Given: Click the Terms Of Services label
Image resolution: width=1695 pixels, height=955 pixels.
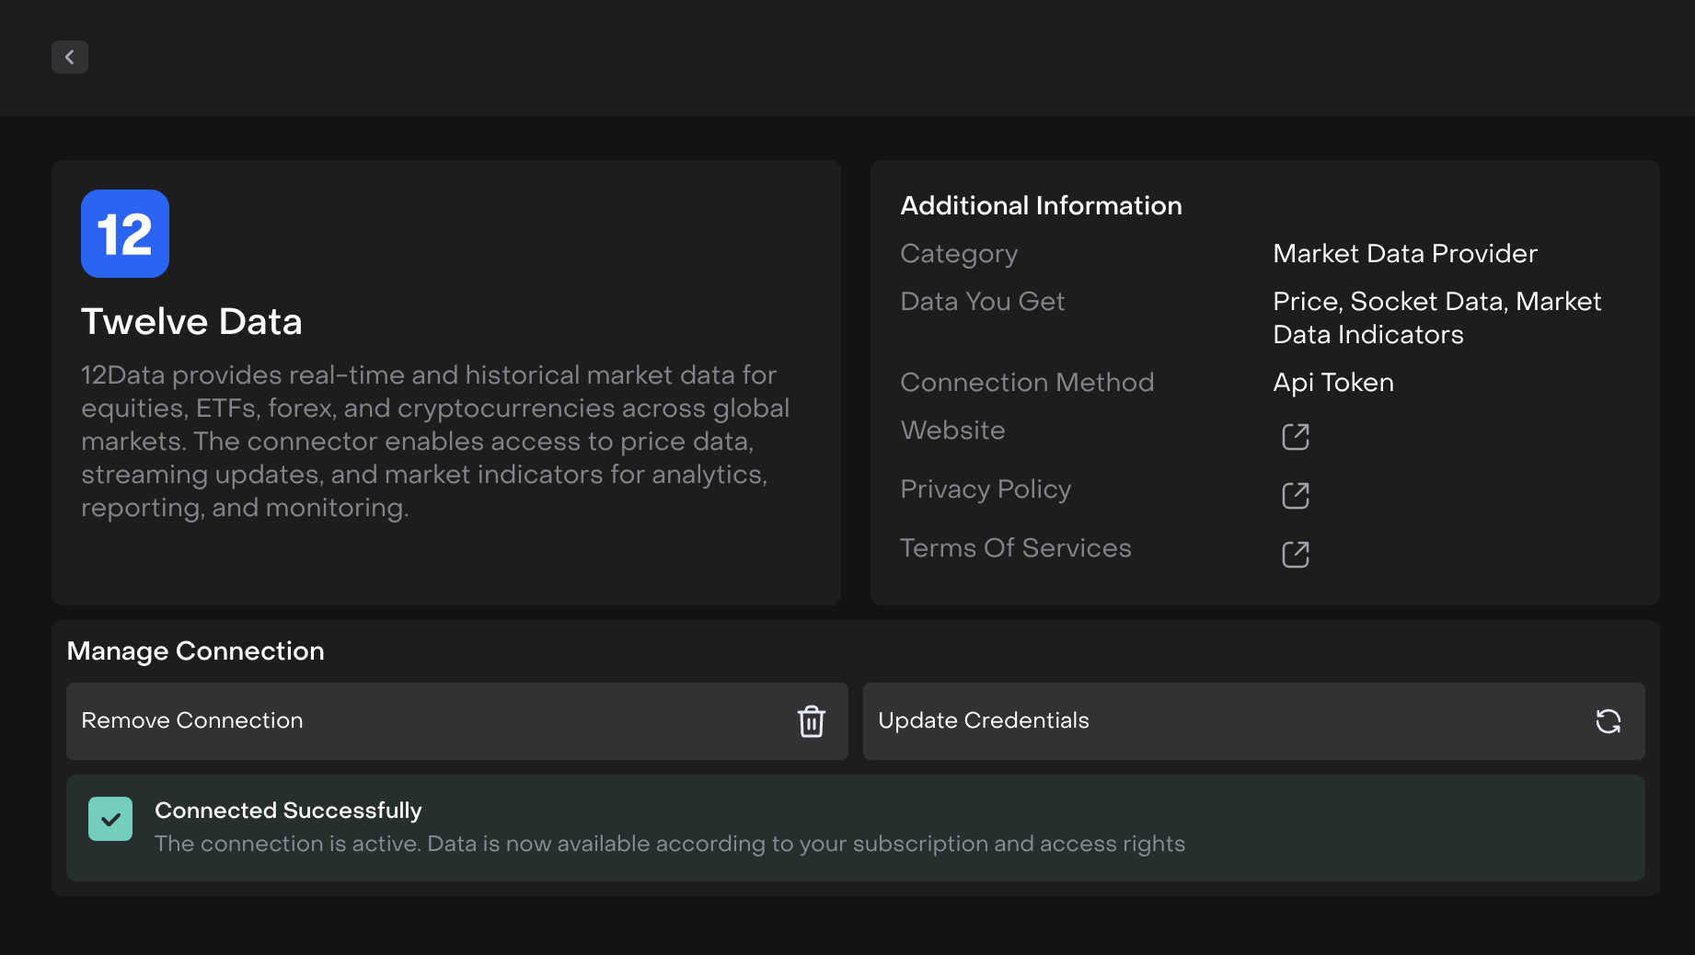Looking at the screenshot, I should (x=1015, y=548).
